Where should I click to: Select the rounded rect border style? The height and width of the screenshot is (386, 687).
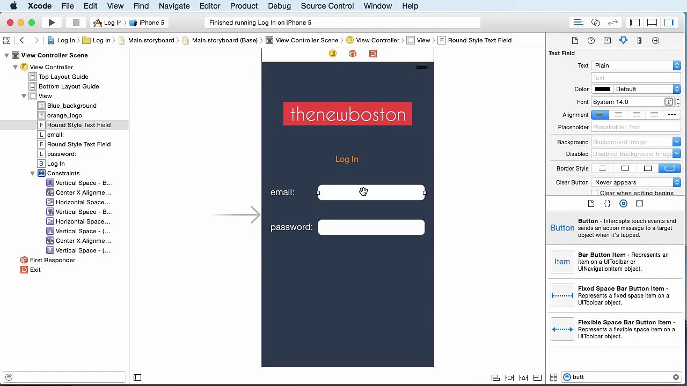(x=670, y=168)
